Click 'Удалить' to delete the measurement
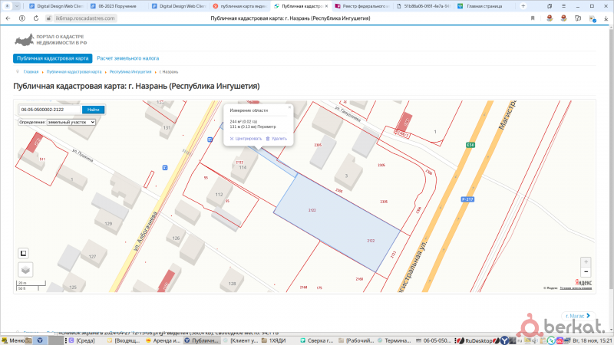 tap(276, 139)
